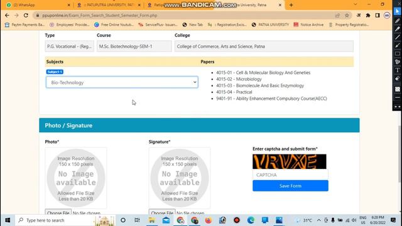Screen dimensions: 402x226
Task: Click Choose File under Photo
Action: (58, 212)
